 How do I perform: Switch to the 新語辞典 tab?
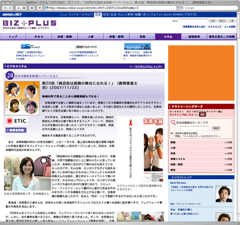pos(194,36)
